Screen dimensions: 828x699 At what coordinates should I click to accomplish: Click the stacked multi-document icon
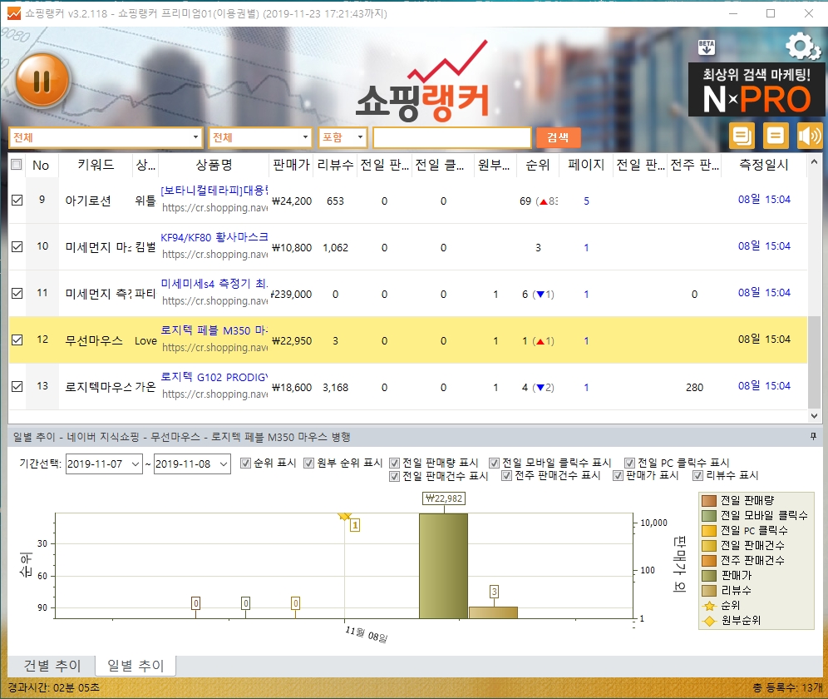pyautogui.click(x=742, y=136)
